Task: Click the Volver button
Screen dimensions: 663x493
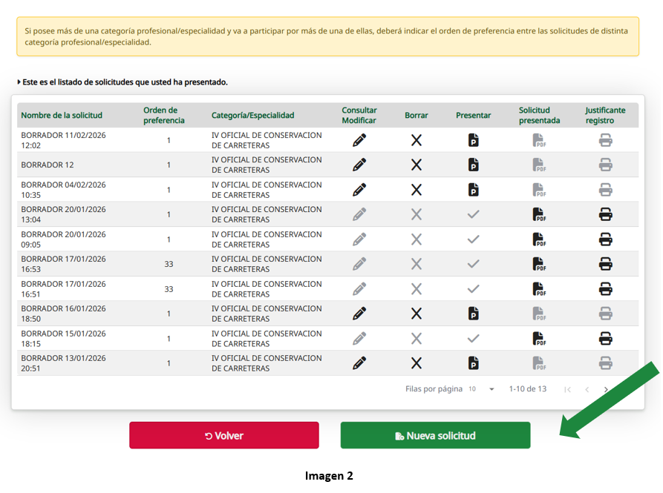Action: [224, 436]
